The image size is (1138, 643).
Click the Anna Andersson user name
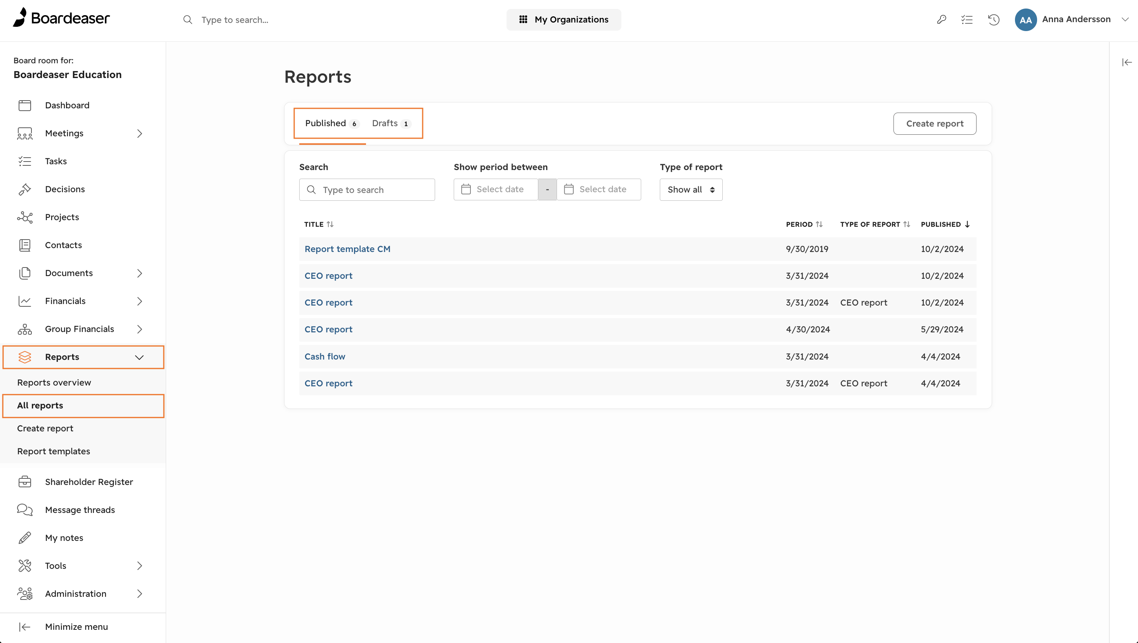1076,19
